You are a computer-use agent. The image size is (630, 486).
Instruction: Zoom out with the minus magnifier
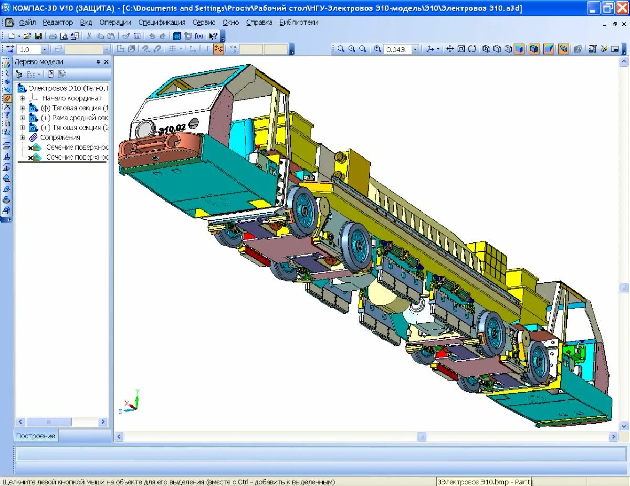pos(363,49)
